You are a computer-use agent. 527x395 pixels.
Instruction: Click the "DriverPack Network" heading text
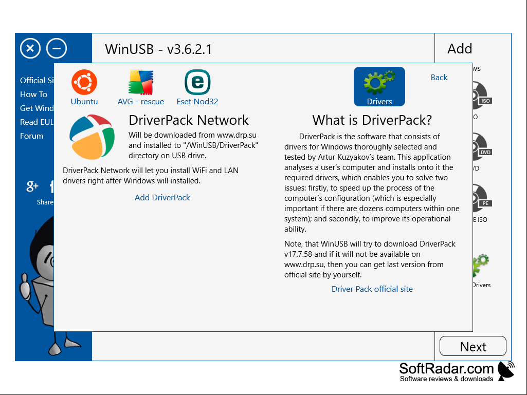click(189, 120)
